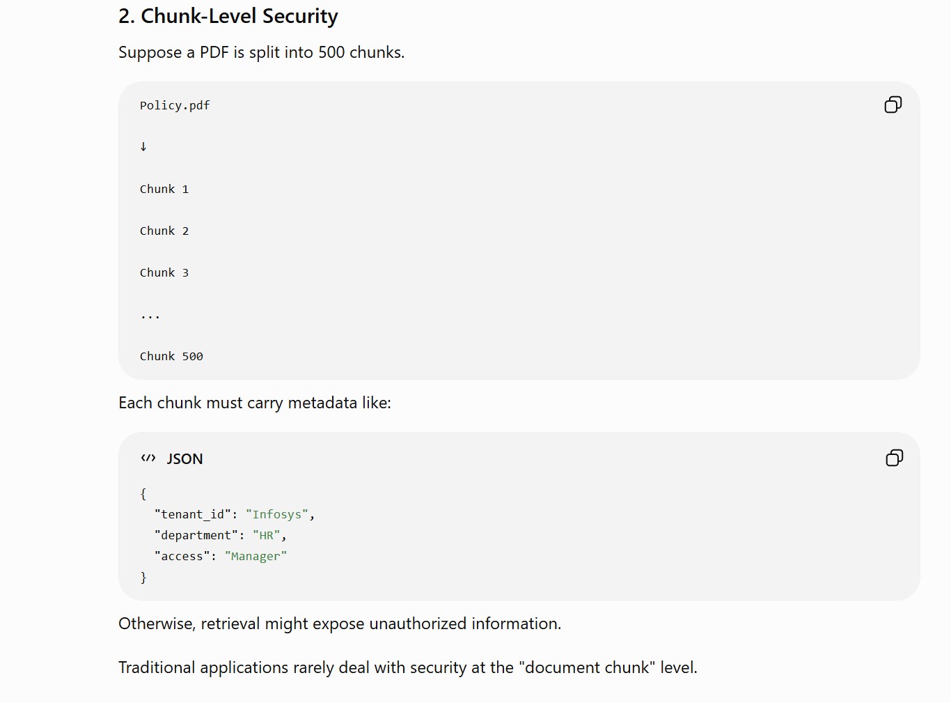
Task: Click the ellipsis line in the code block
Action: coord(150,316)
